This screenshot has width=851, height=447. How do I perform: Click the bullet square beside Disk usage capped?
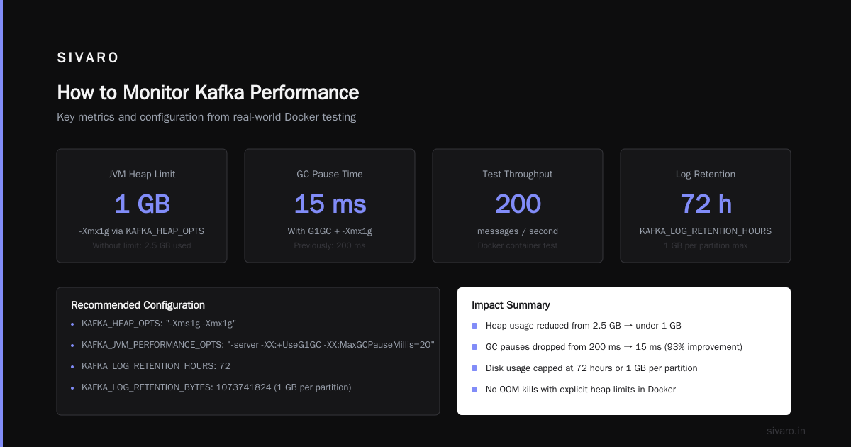click(x=474, y=368)
